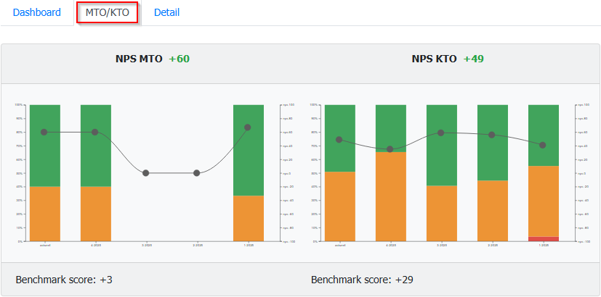
Task: Click the MTO line point for 1-2025
Action: click(248, 127)
